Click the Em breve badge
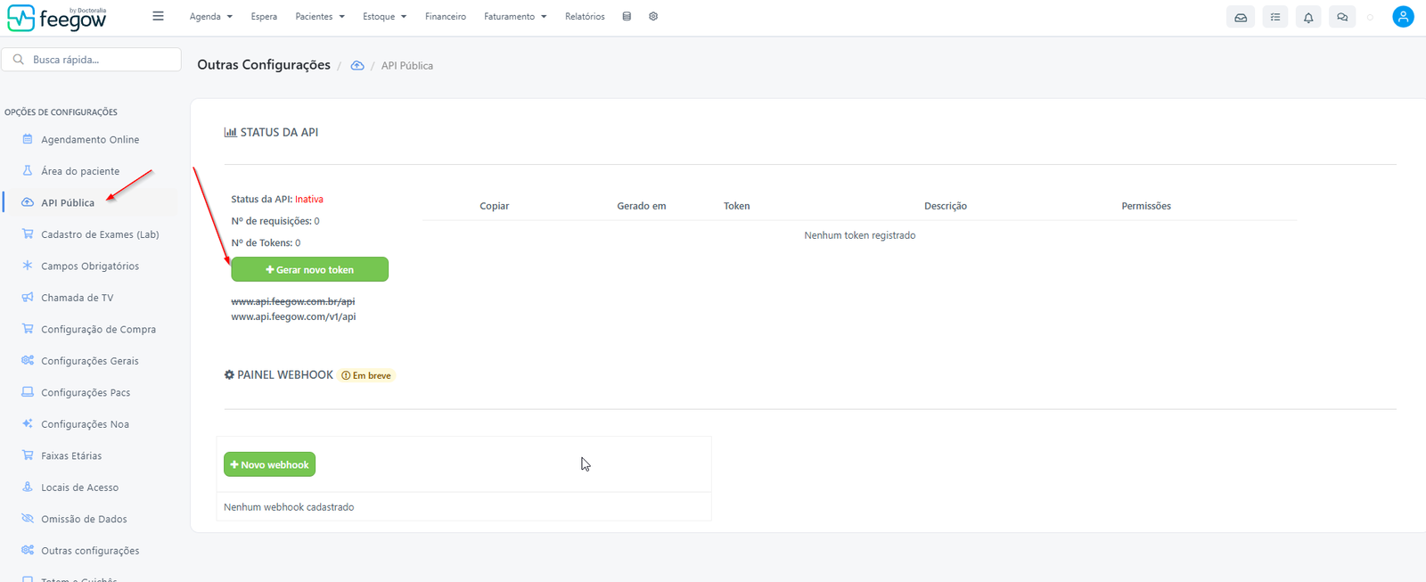The height and width of the screenshot is (582, 1426). 366,375
